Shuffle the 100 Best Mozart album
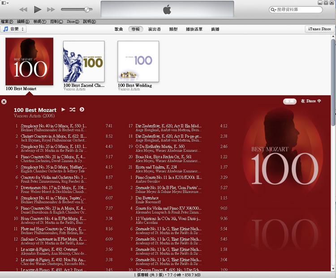The width and height of the screenshot is (336, 278). (x=73, y=110)
